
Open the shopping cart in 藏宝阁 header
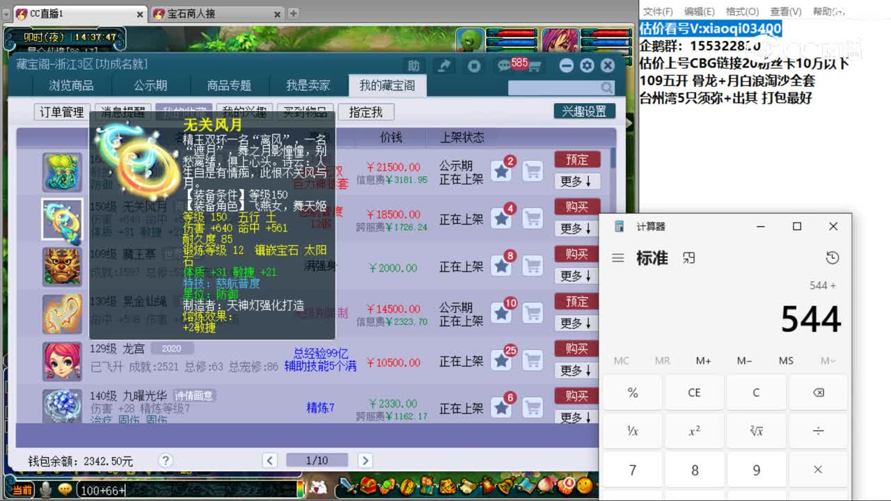(535, 67)
